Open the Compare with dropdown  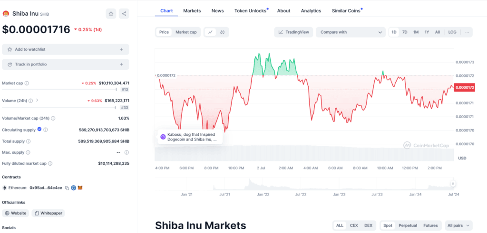(x=351, y=32)
